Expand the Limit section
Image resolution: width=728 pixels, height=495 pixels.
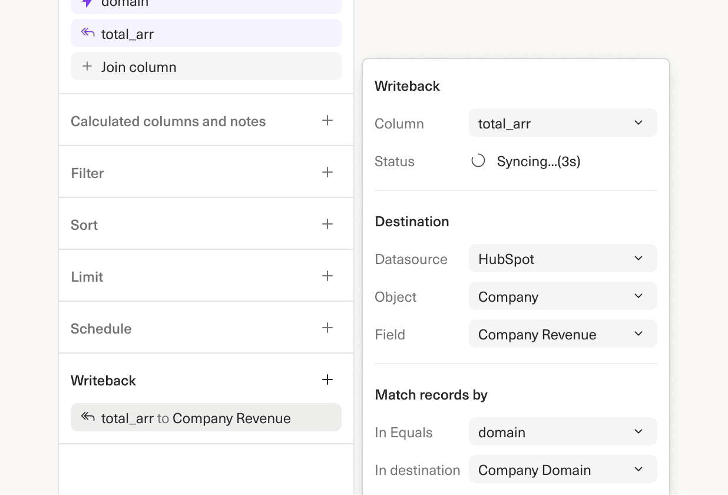point(327,275)
